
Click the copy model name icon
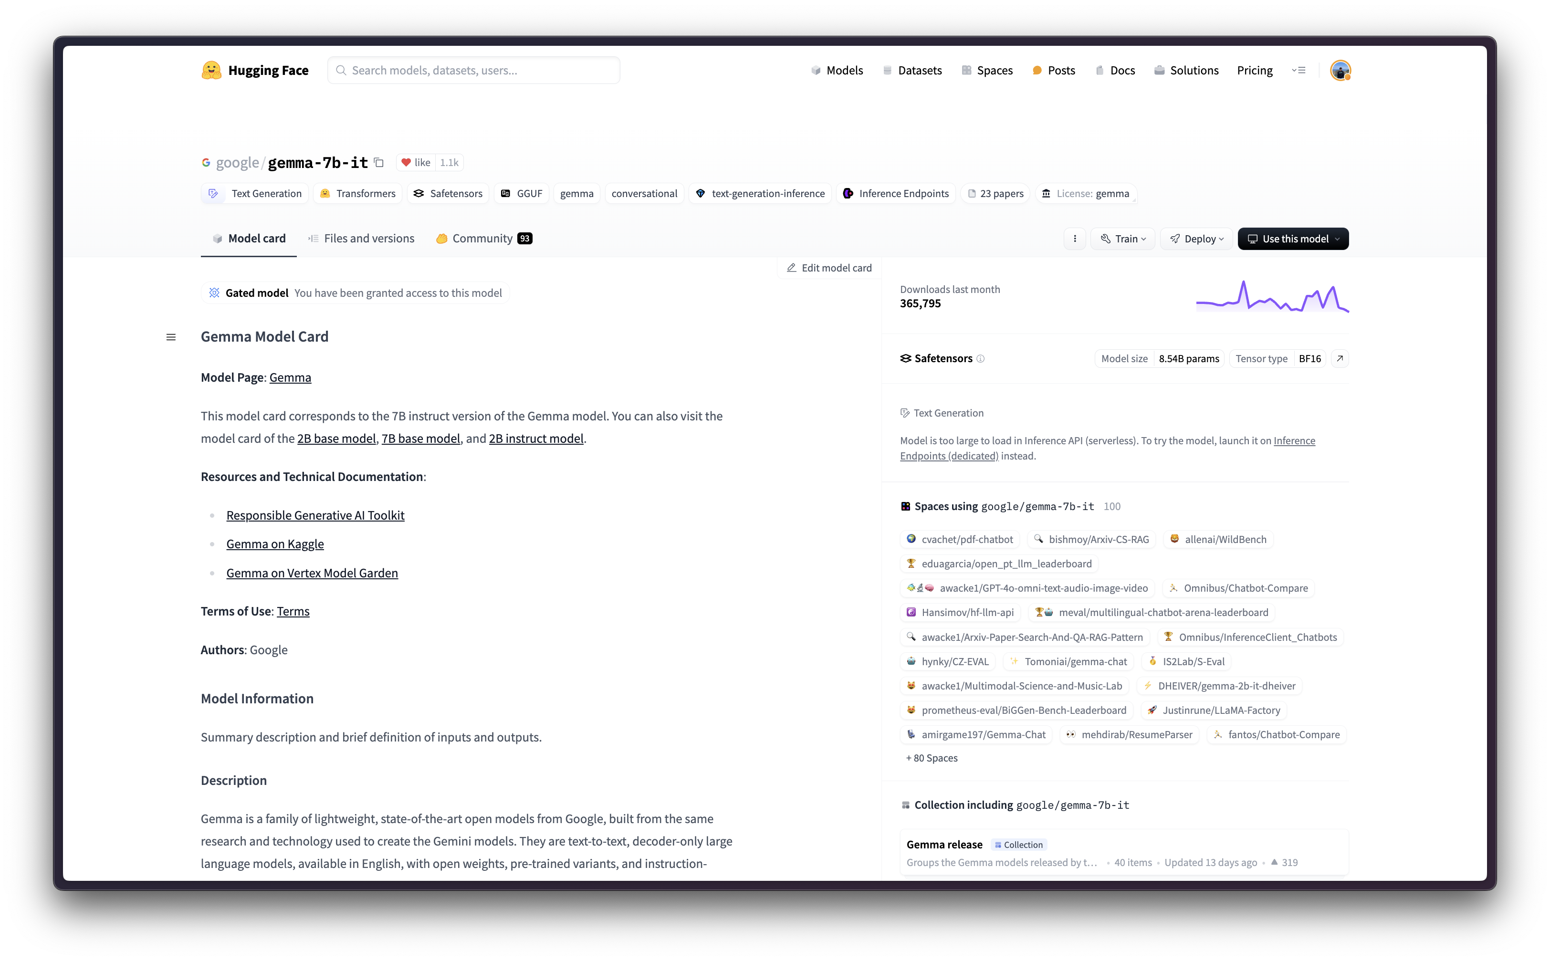tap(380, 163)
